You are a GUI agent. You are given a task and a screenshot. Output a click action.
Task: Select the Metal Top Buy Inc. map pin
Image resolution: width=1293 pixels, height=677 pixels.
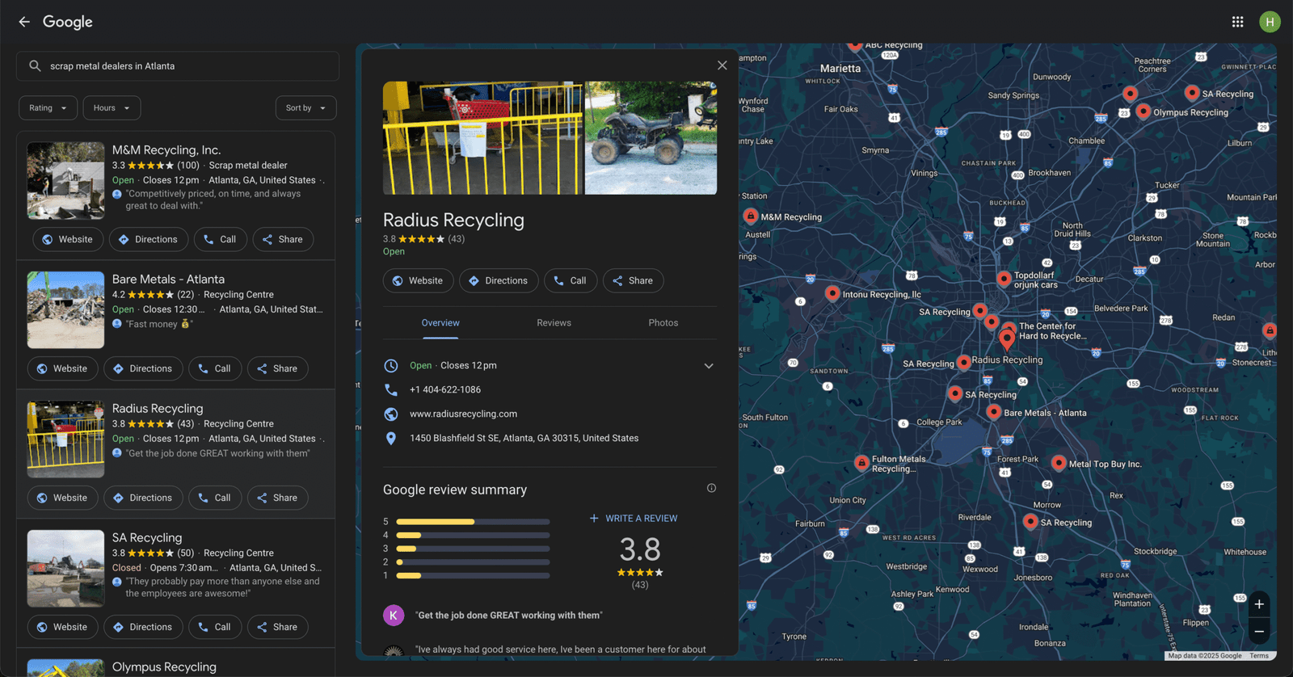coord(1059,463)
